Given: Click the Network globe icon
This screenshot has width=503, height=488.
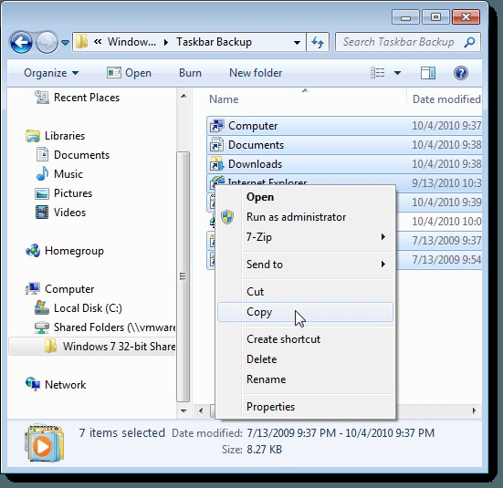Looking at the screenshot, I should (33, 384).
